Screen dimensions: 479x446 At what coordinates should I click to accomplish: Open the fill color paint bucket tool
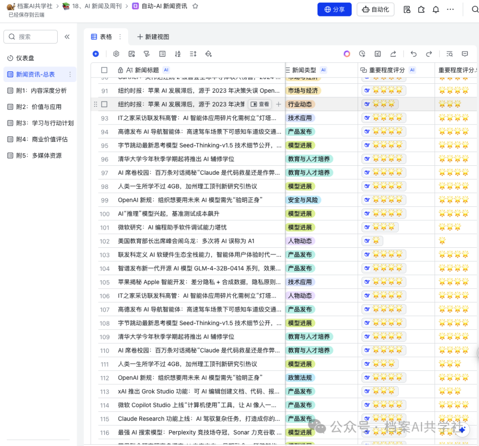click(x=208, y=54)
